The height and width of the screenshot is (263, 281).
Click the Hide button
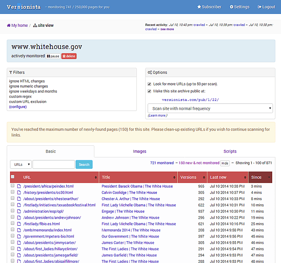pos(225,163)
